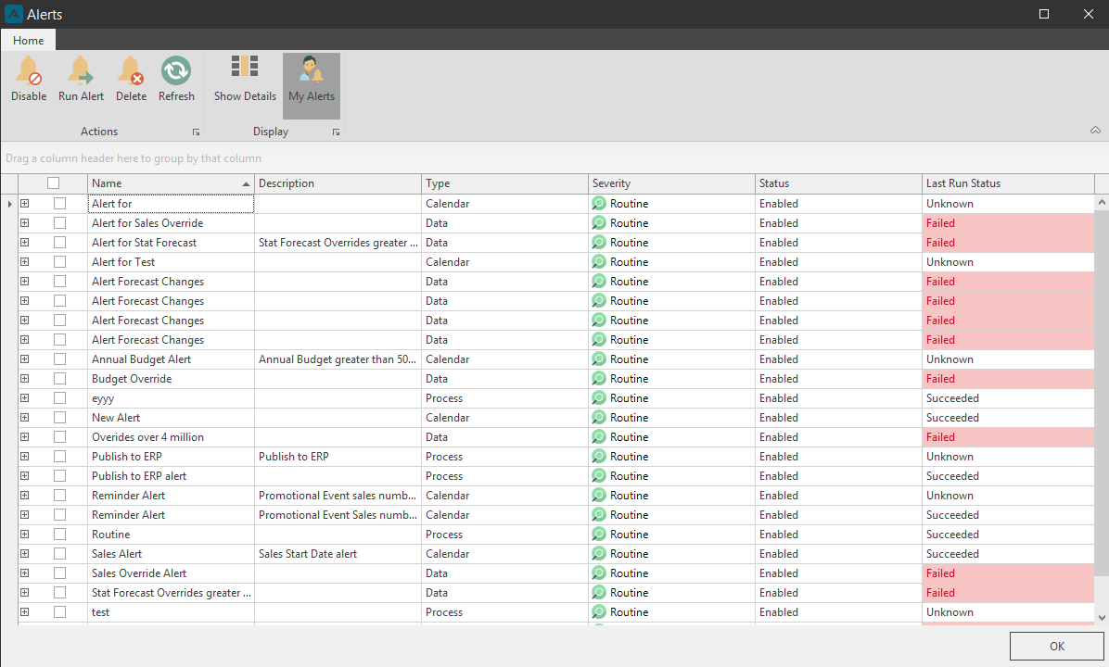Collapse the ribbon with chevron
Screen dimensions: 1109x667
1095,130
